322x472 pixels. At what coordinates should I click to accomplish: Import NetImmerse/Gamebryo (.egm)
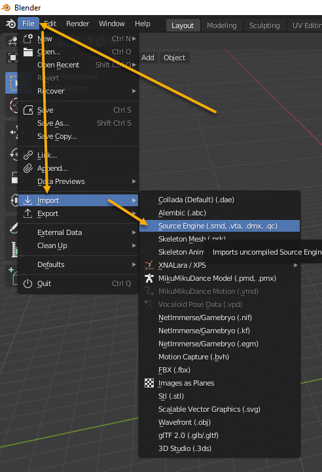point(220,344)
